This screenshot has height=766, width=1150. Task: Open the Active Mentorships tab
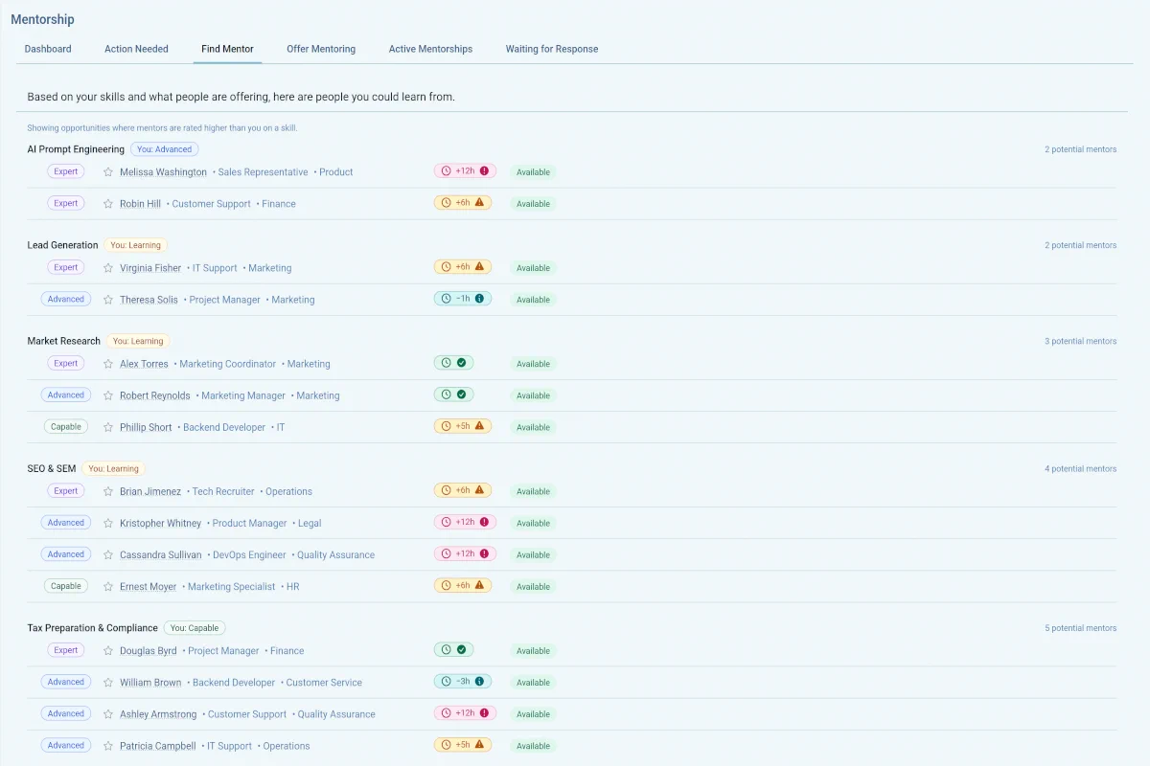[x=430, y=49]
